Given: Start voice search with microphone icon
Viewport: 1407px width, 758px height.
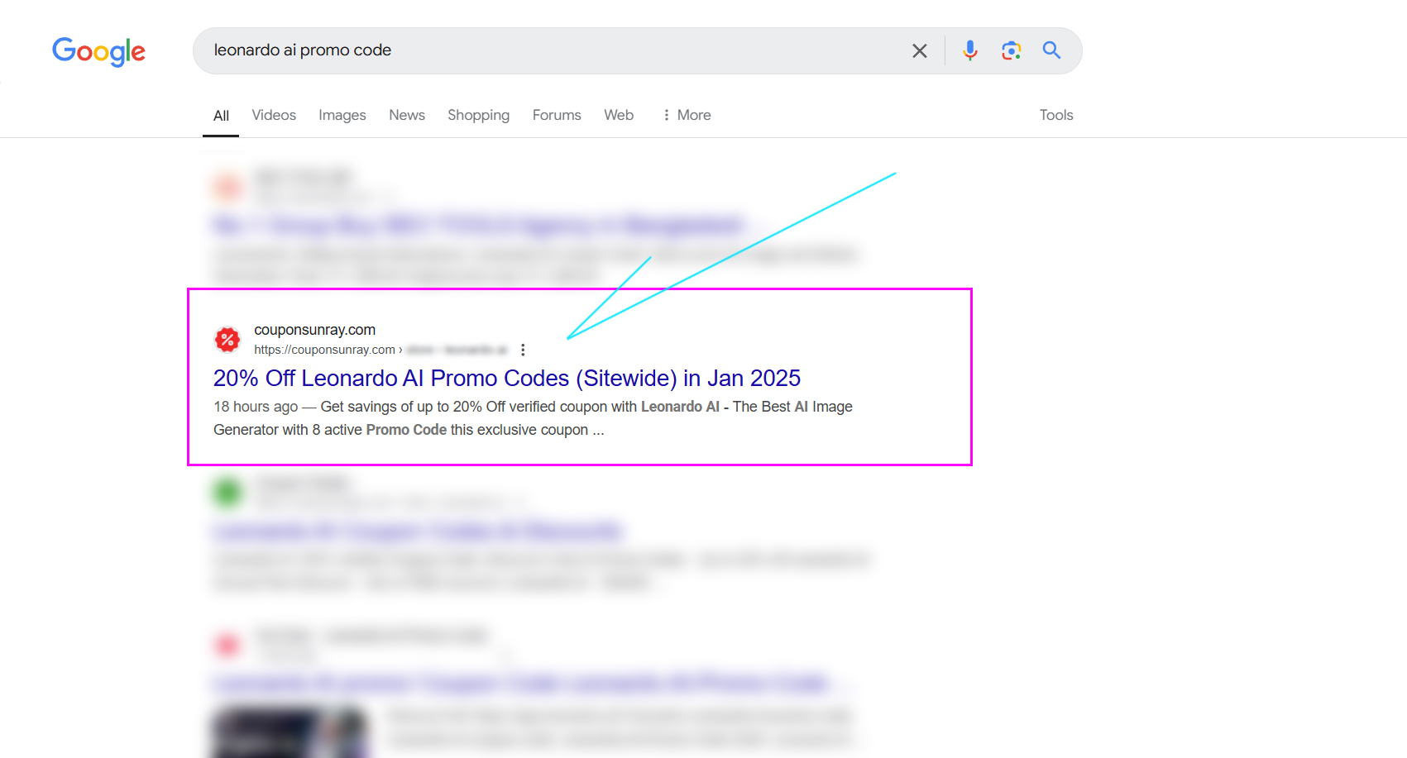Looking at the screenshot, I should pos(970,50).
